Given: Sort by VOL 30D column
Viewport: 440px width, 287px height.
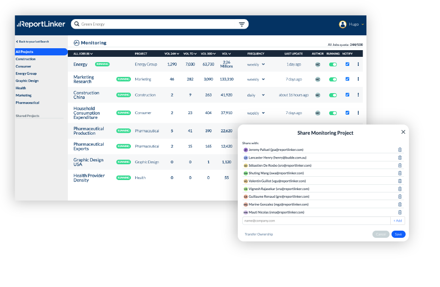Looking at the screenshot, I should click(208, 53).
